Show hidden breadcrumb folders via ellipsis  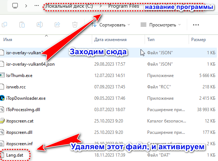pyautogui.click(x=37, y=6)
